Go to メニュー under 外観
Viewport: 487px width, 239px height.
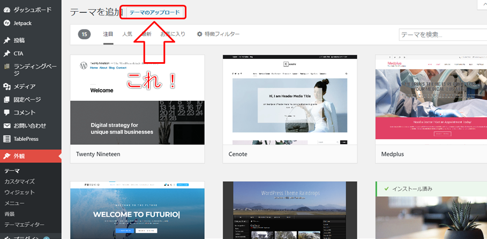(x=14, y=203)
